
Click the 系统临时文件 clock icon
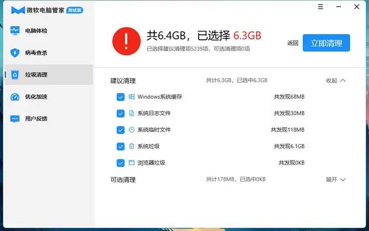(x=132, y=130)
